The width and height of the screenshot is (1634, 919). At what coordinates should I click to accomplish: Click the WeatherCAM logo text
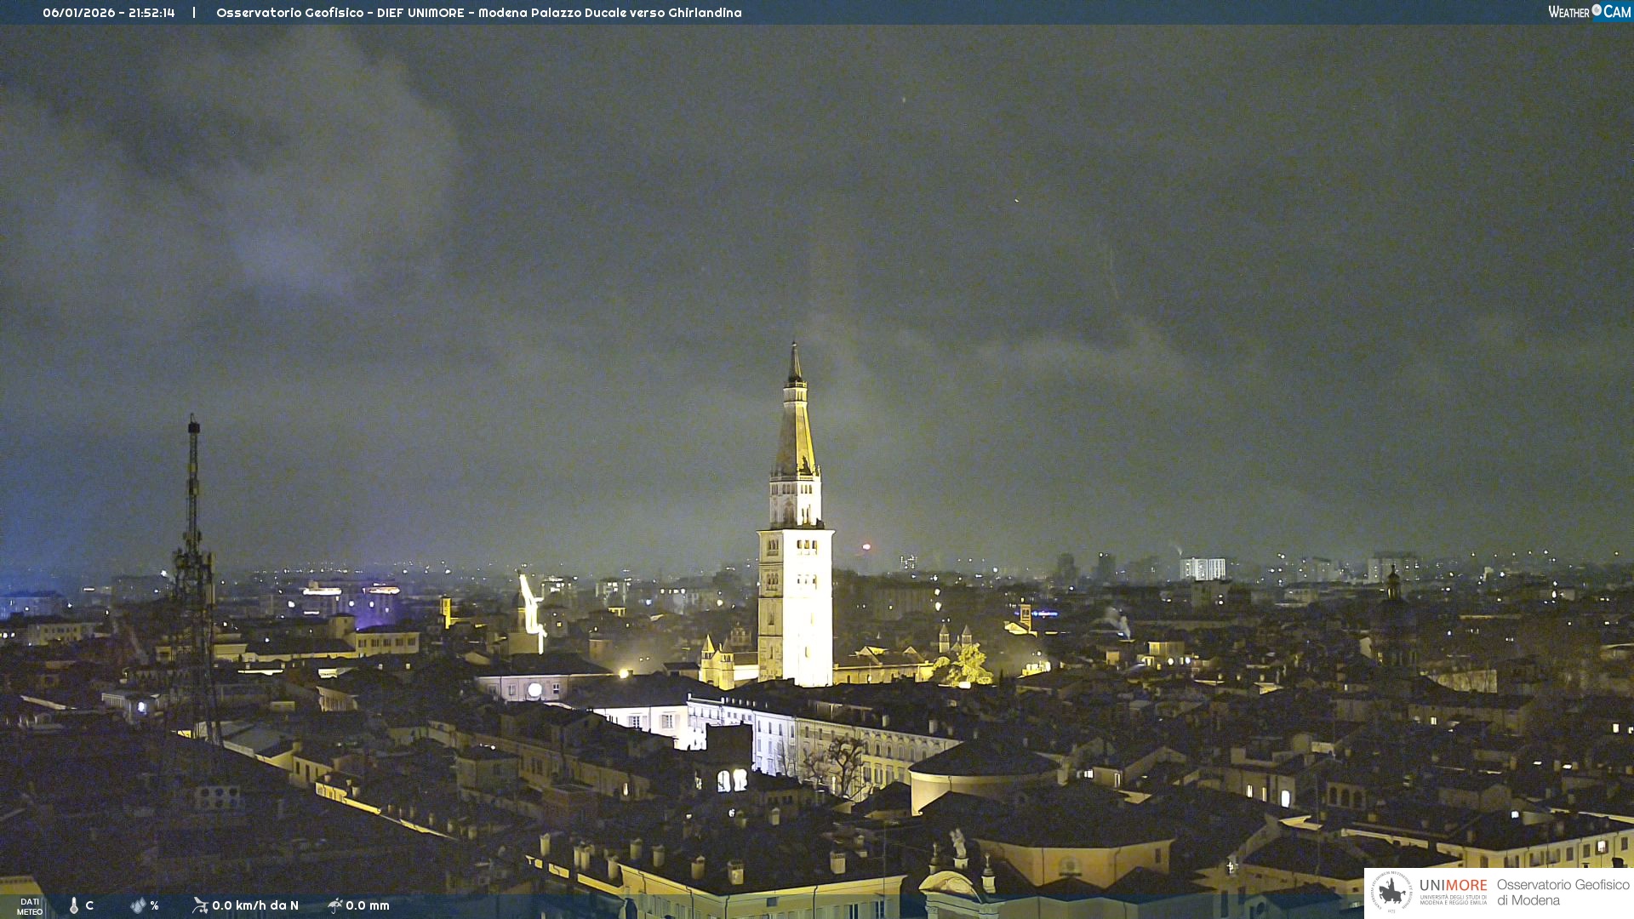1588,12
